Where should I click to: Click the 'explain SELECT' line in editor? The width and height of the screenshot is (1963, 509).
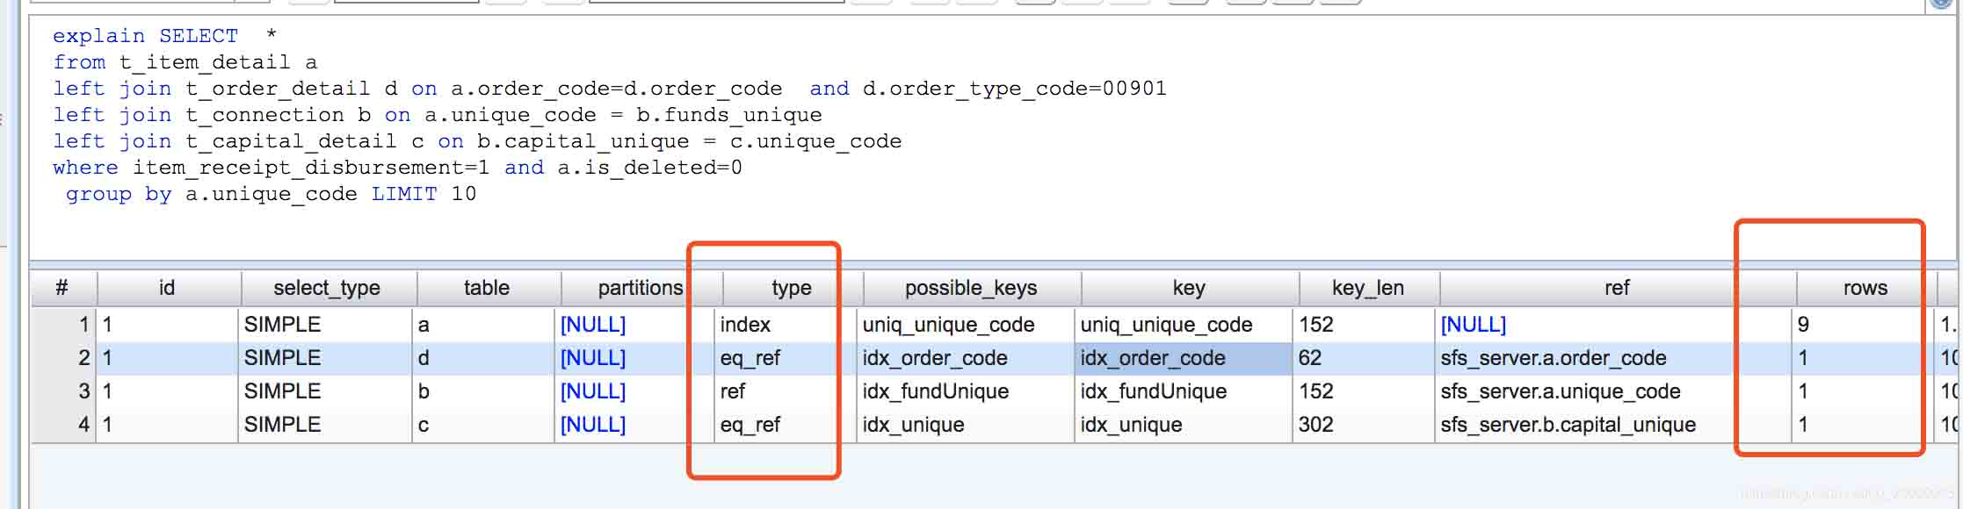click(145, 36)
